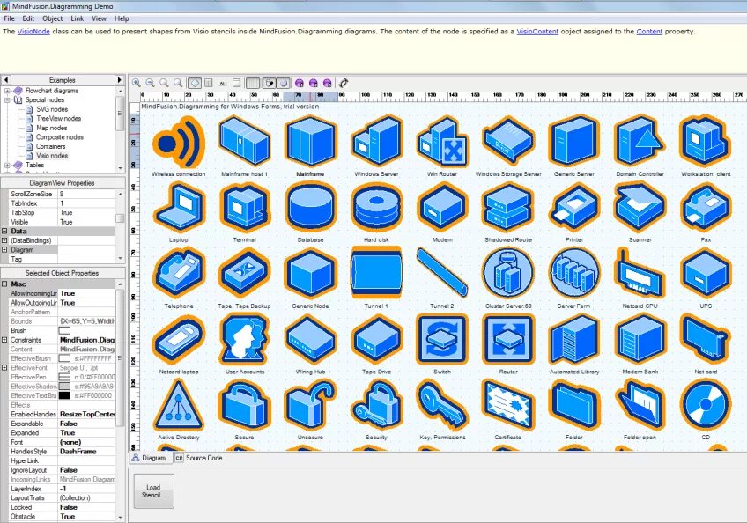Expand the Tables tree node
This screenshot has width=747, height=523.
[7, 166]
